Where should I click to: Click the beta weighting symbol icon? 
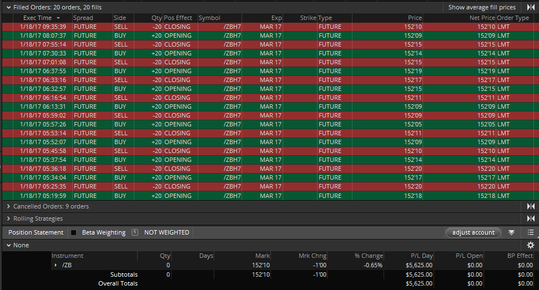[135, 232]
